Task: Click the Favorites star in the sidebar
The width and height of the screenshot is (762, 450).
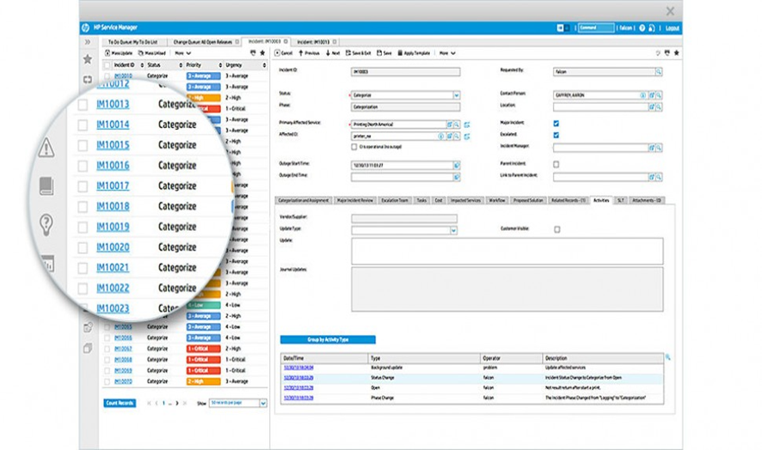Action: 88,59
